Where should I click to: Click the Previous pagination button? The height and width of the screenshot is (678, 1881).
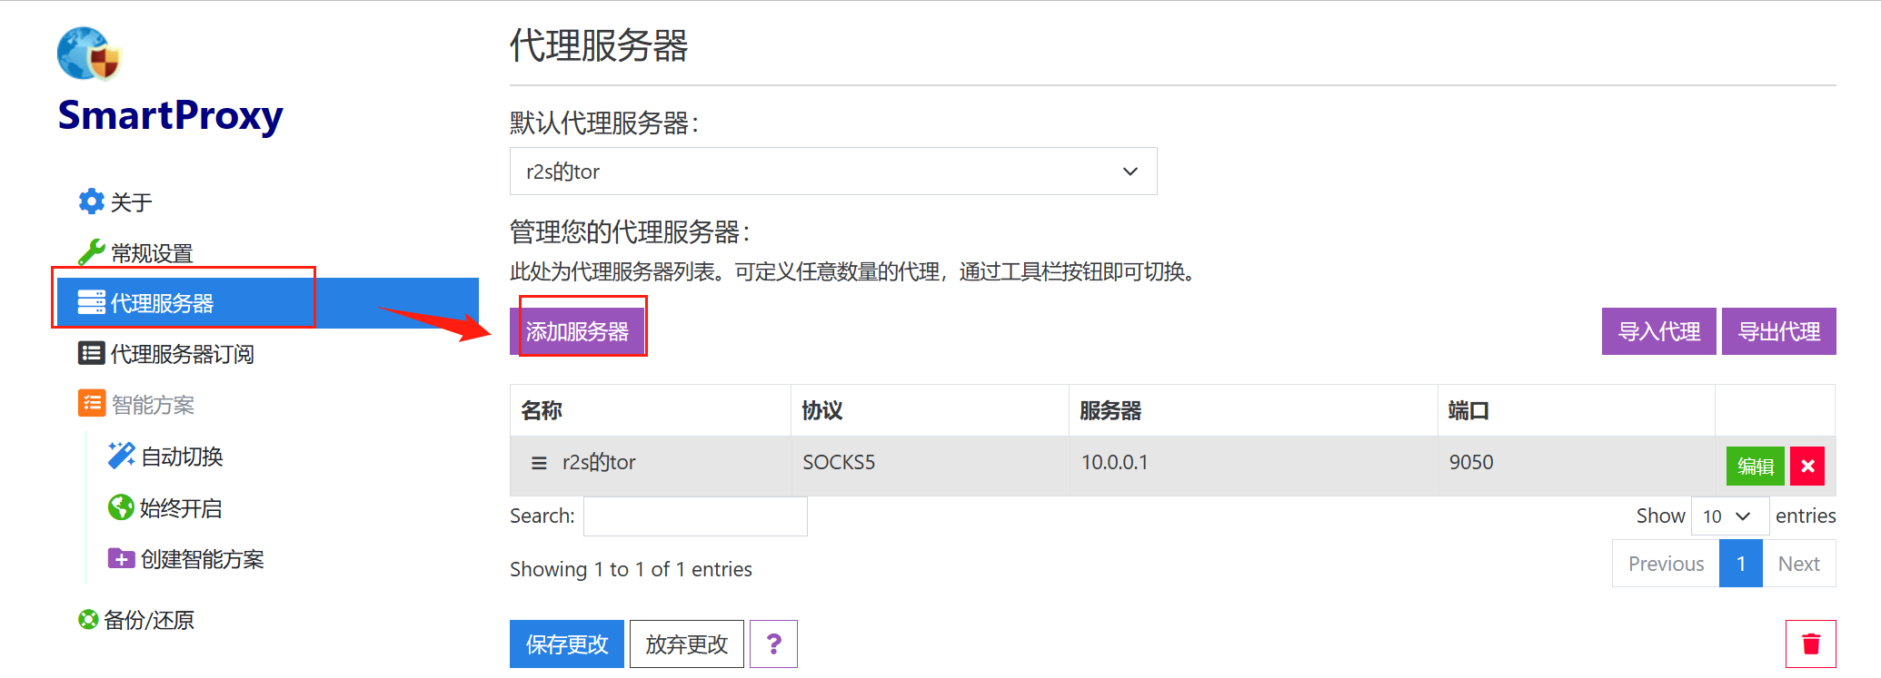click(1666, 564)
